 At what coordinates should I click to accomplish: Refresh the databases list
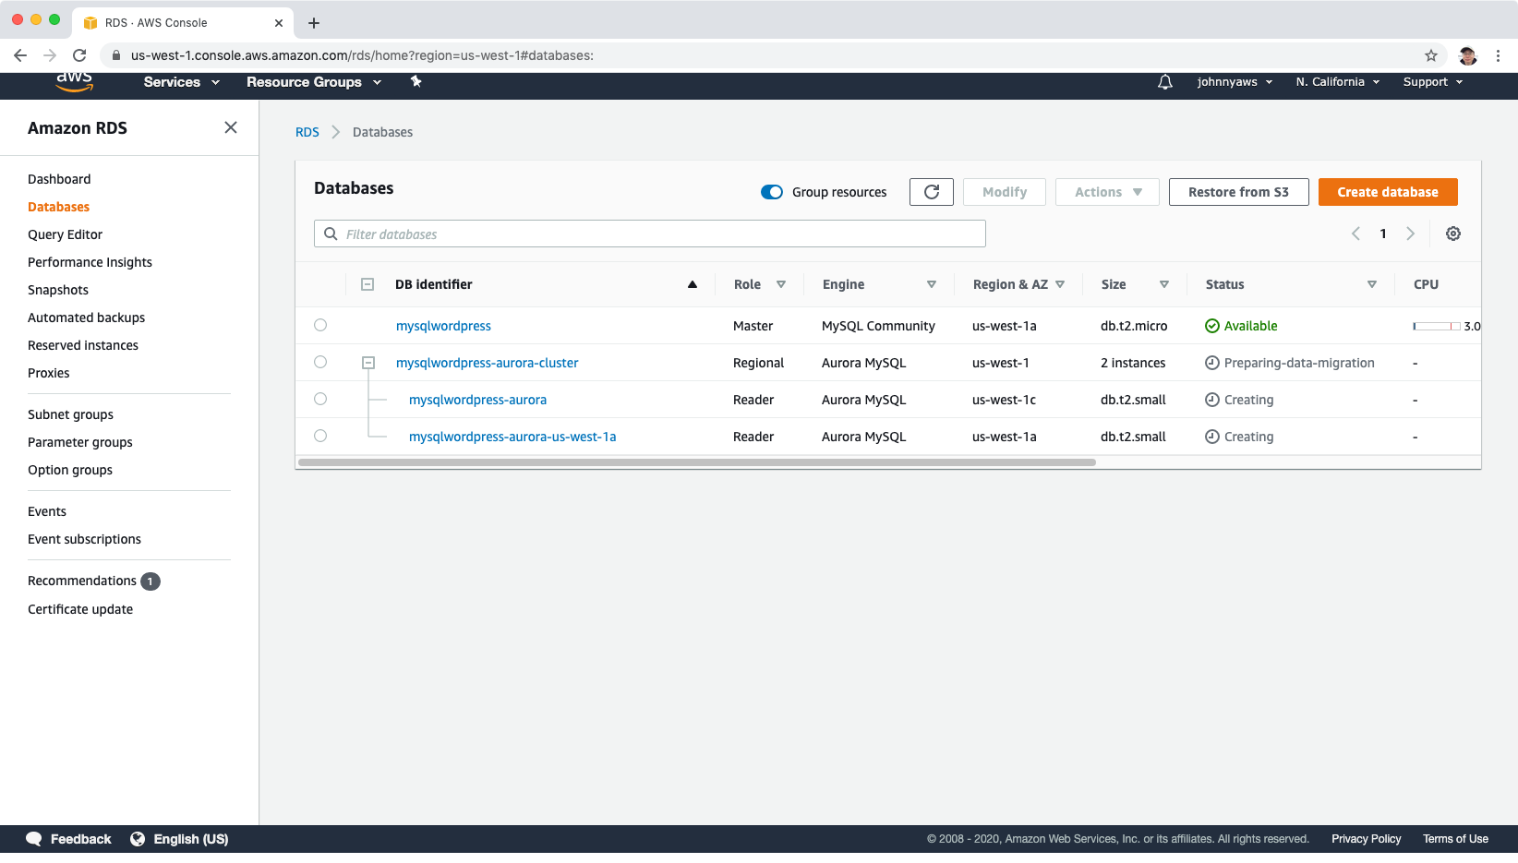[x=932, y=192]
